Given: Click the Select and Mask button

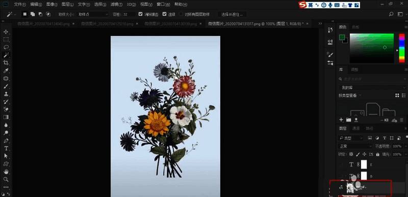Looking at the screenshot, I should [232, 14].
